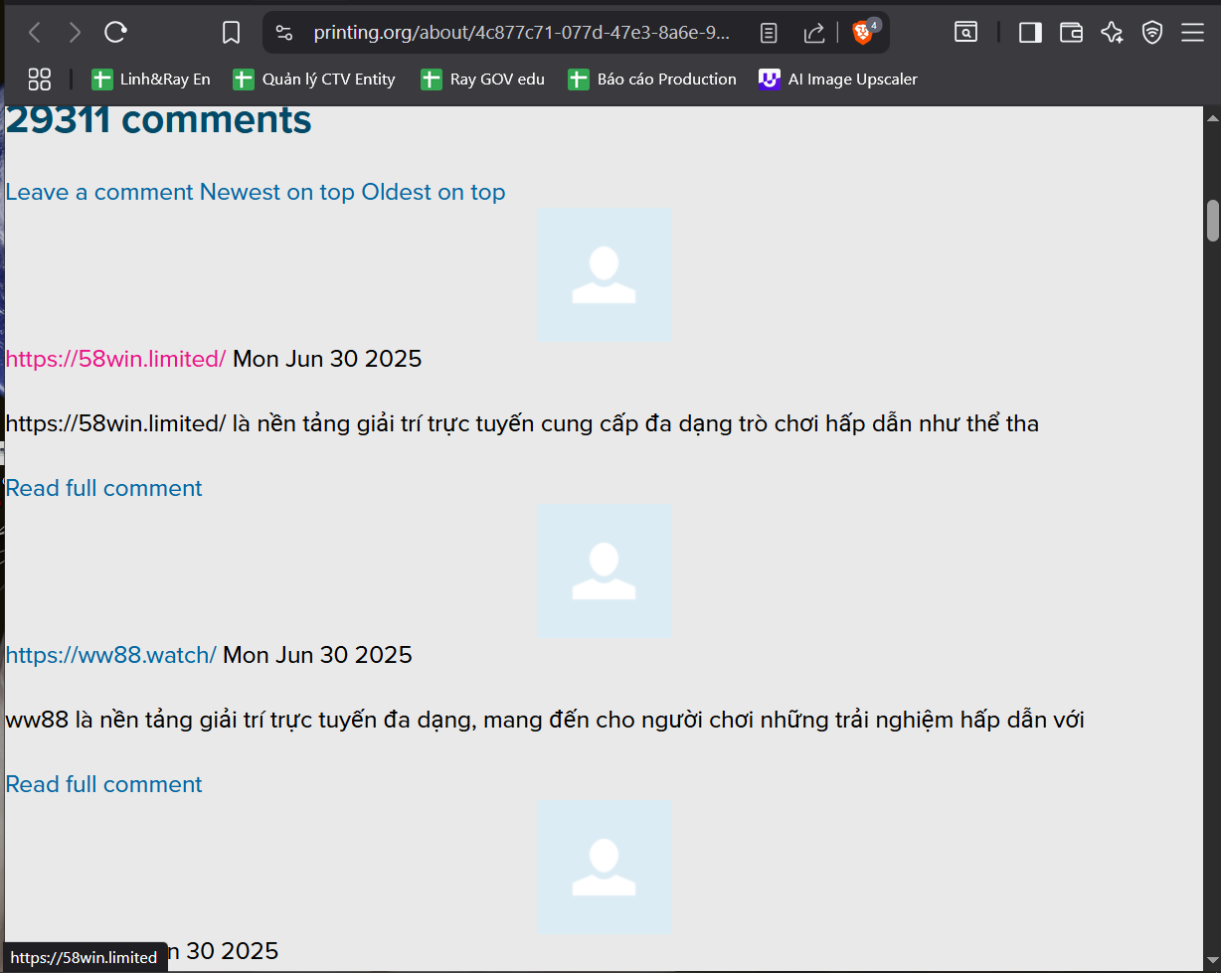Viewport: 1221px width, 973px height.
Task: Open the Quản lý CTV Entity bookmark
Action: tap(314, 80)
